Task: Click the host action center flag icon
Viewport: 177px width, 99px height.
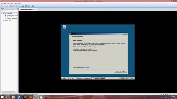Action: (164, 97)
